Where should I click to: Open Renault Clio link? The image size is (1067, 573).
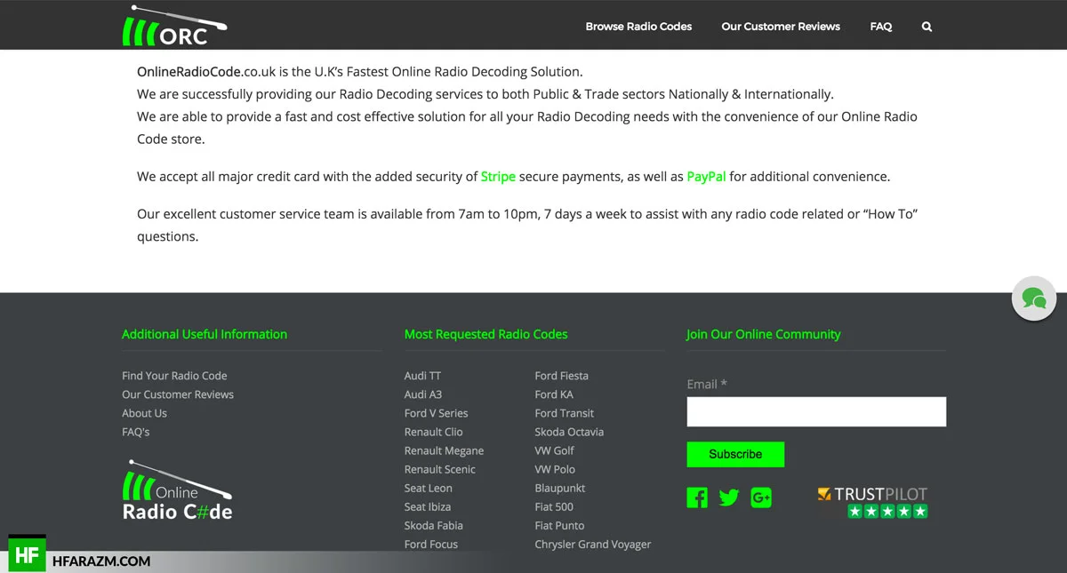[x=434, y=432]
